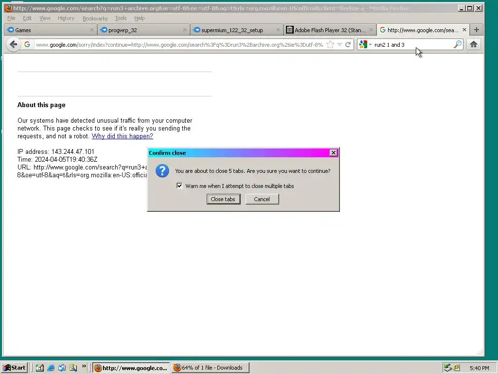498x374 pixels.
Task: Open the Tools menu
Action: point(121,18)
